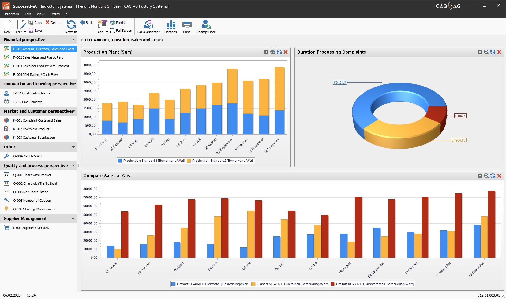Open L-001 Supplier Overview

(31, 228)
